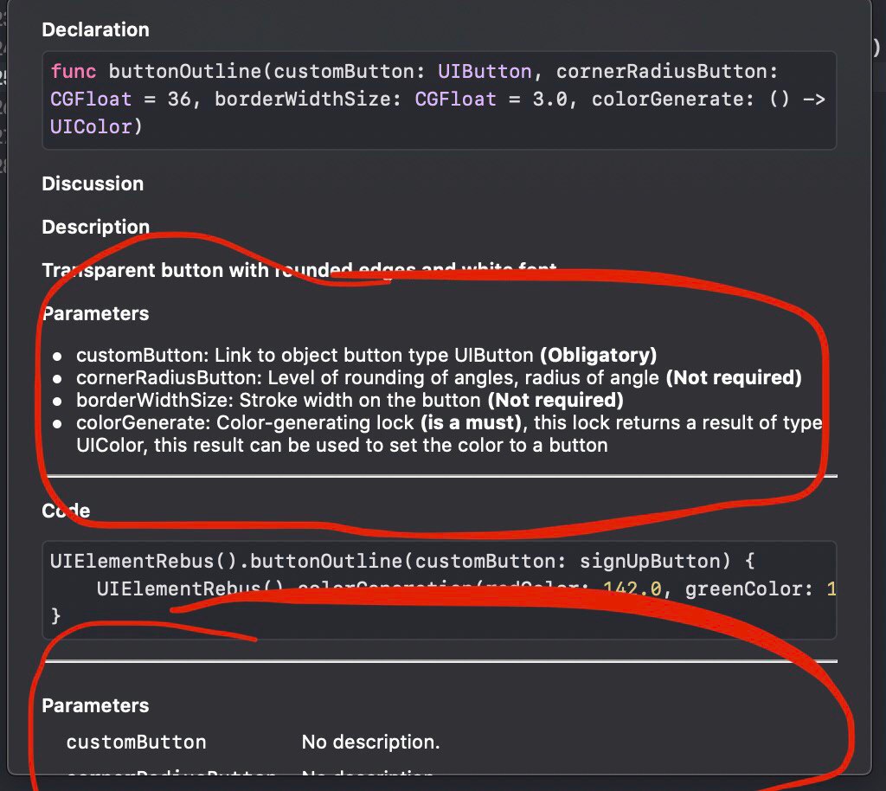
Task: Click the CGFloat type before "= 3.0"
Action: click(x=455, y=99)
